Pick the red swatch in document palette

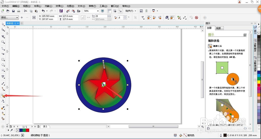coord(28,130)
